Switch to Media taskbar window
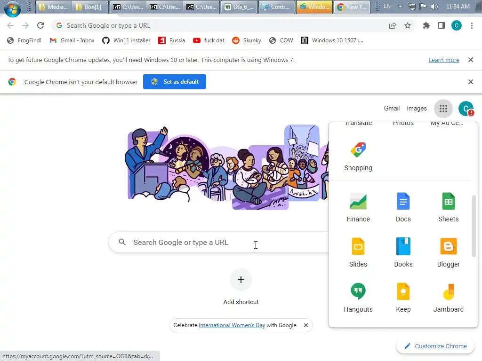482x361 pixels. [x=54, y=7]
